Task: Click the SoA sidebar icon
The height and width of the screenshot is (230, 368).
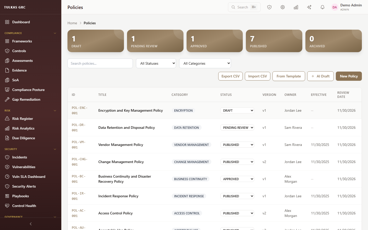Action: [x=7, y=80]
